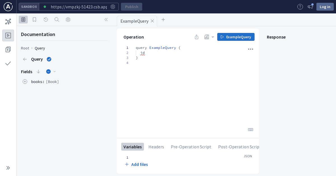Select the Bookmarks icon in the sidebar
336x176 pixels.
(34, 20)
